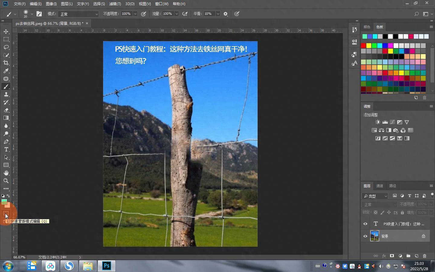Select the Crop tool

coord(6,63)
